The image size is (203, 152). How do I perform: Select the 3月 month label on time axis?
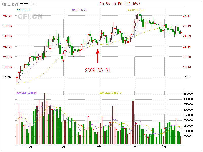[63, 146]
